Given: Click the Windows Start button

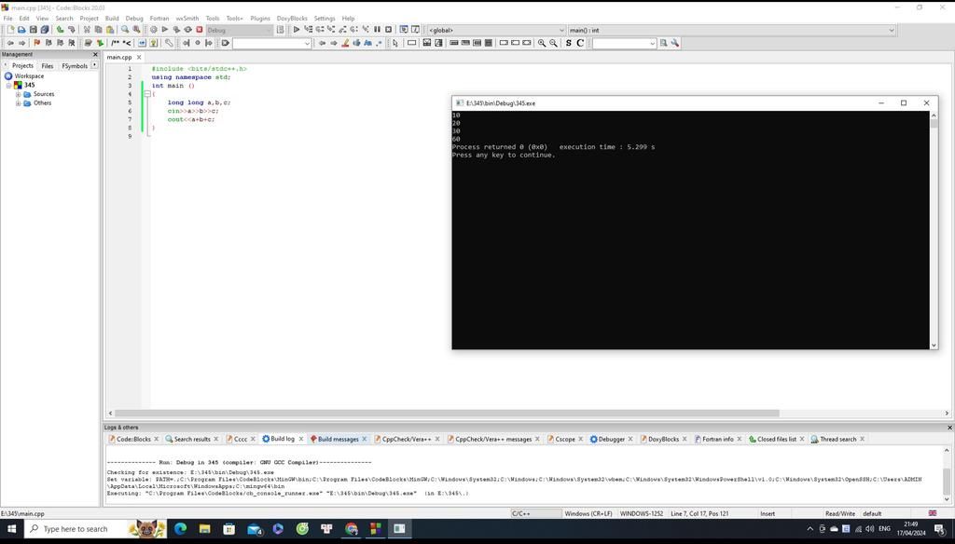Looking at the screenshot, I should (x=11, y=529).
